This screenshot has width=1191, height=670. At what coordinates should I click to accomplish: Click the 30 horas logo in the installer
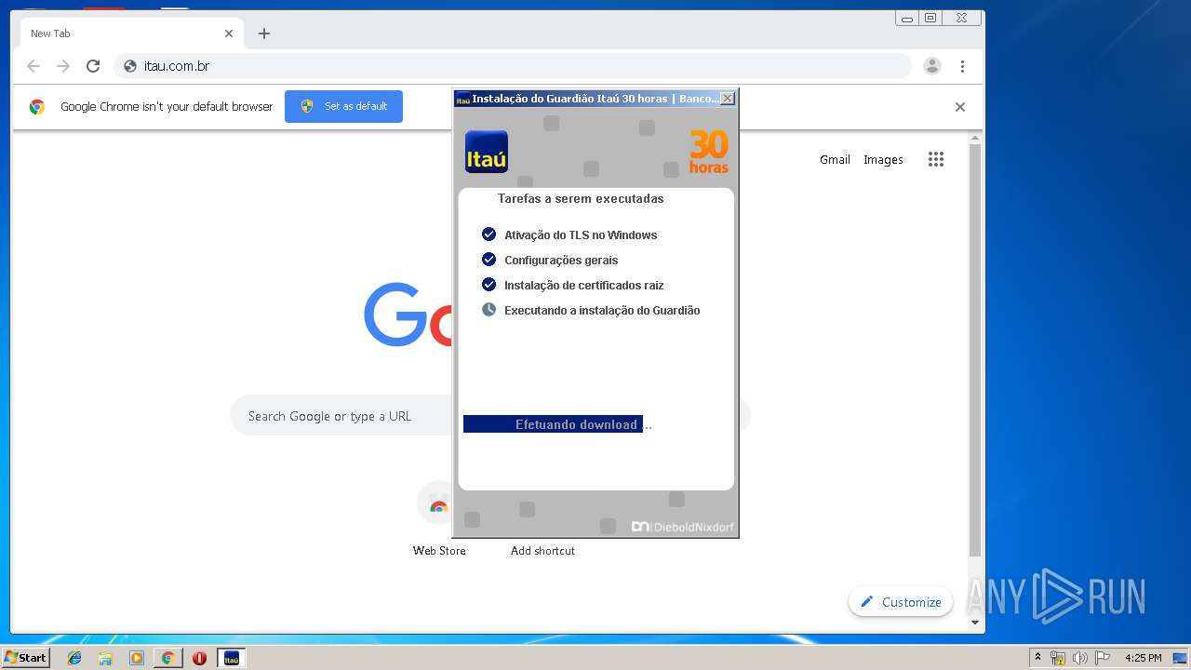tap(709, 152)
